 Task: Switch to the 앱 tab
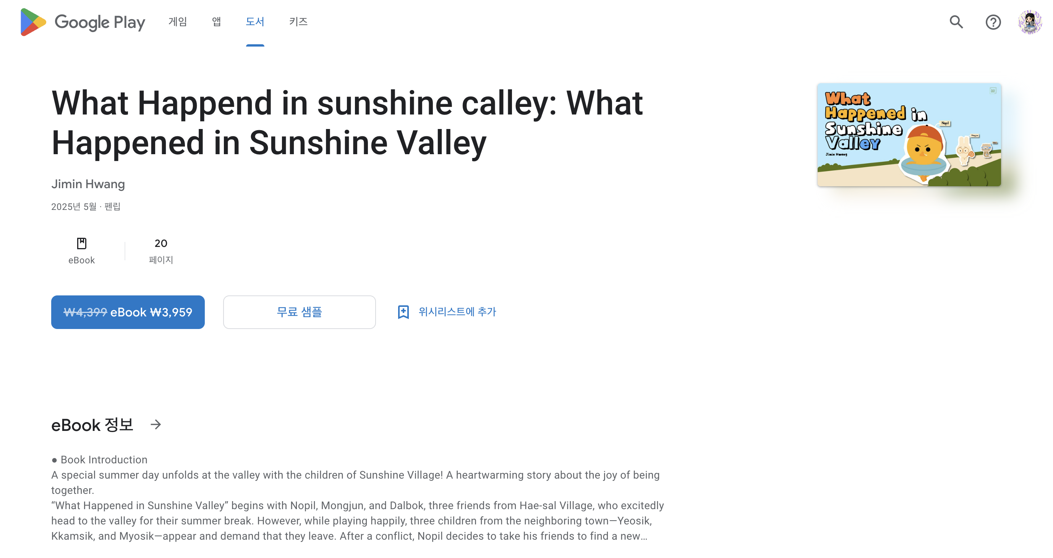[x=216, y=22]
